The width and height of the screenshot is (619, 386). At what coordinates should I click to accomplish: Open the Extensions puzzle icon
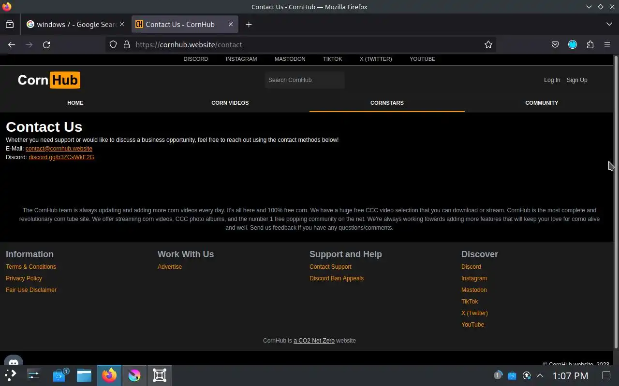(590, 44)
